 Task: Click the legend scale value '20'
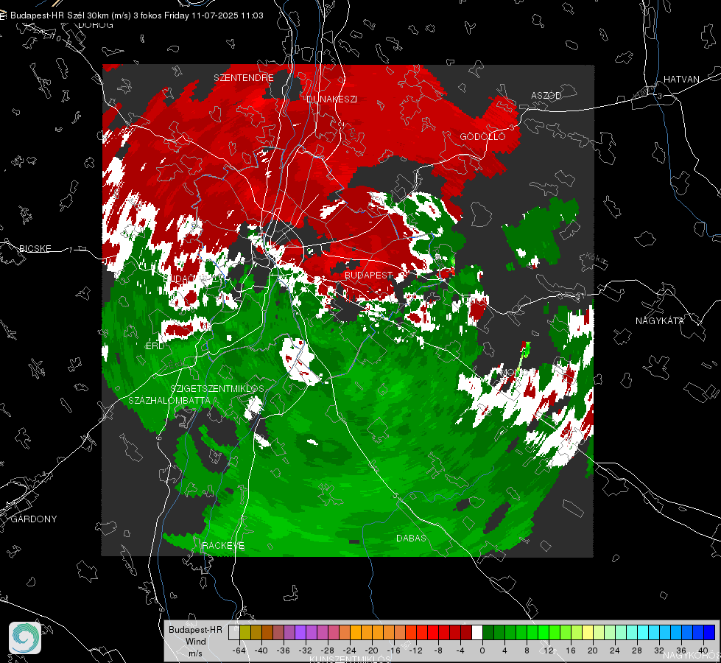(593, 650)
